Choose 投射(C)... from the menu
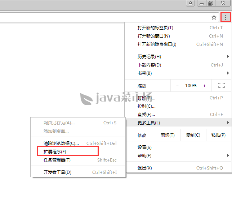This screenshot has width=232, height=197. 178,106
